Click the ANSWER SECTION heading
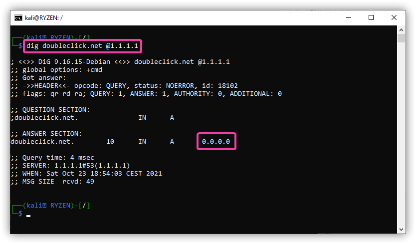 [x=46, y=134]
